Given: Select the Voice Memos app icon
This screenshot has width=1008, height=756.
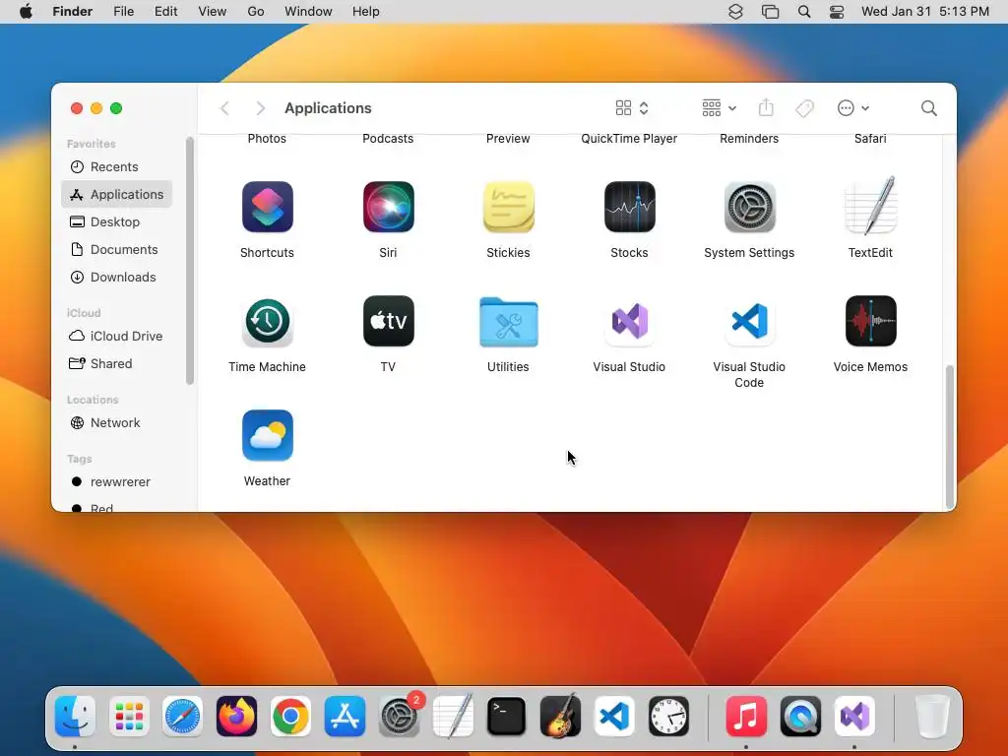Looking at the screenshot, I should [870, 322].
